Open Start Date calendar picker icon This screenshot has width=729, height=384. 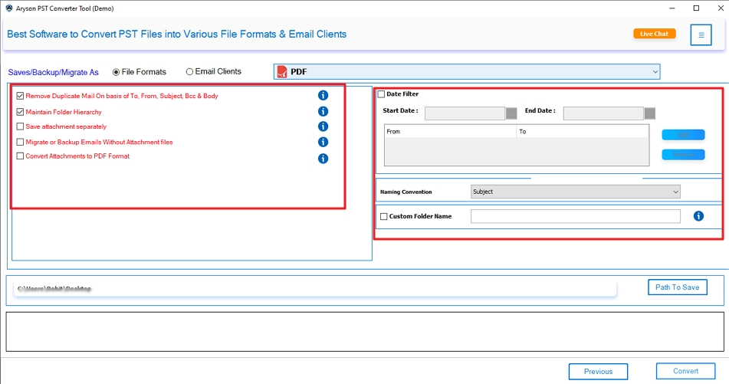pyautogui.click(x=511, y=113)
